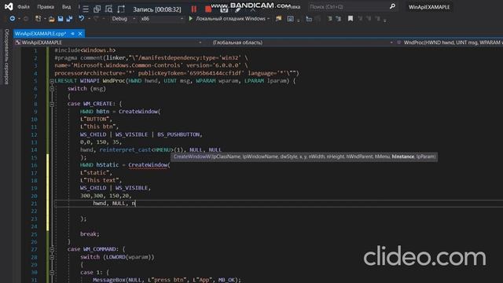Open a file with the folder icon
This screenshot has width=503, height=283.
[x=51, y=19]
